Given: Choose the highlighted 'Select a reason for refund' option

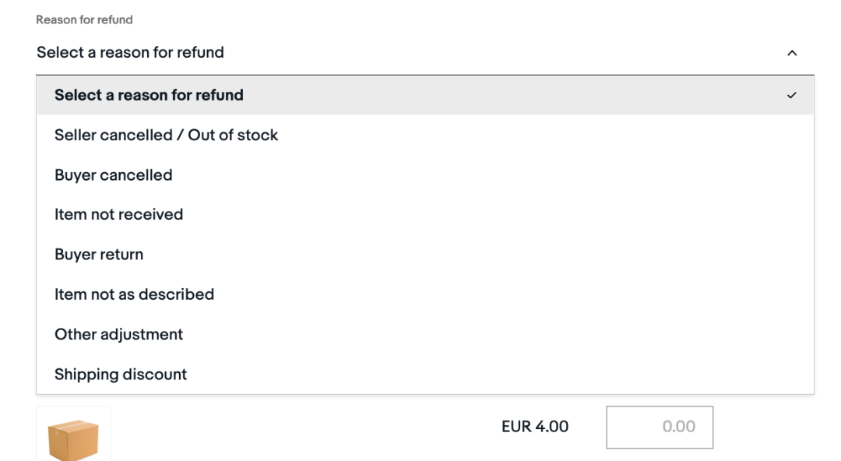Looking at the screenshot, I should coord(149,95).
